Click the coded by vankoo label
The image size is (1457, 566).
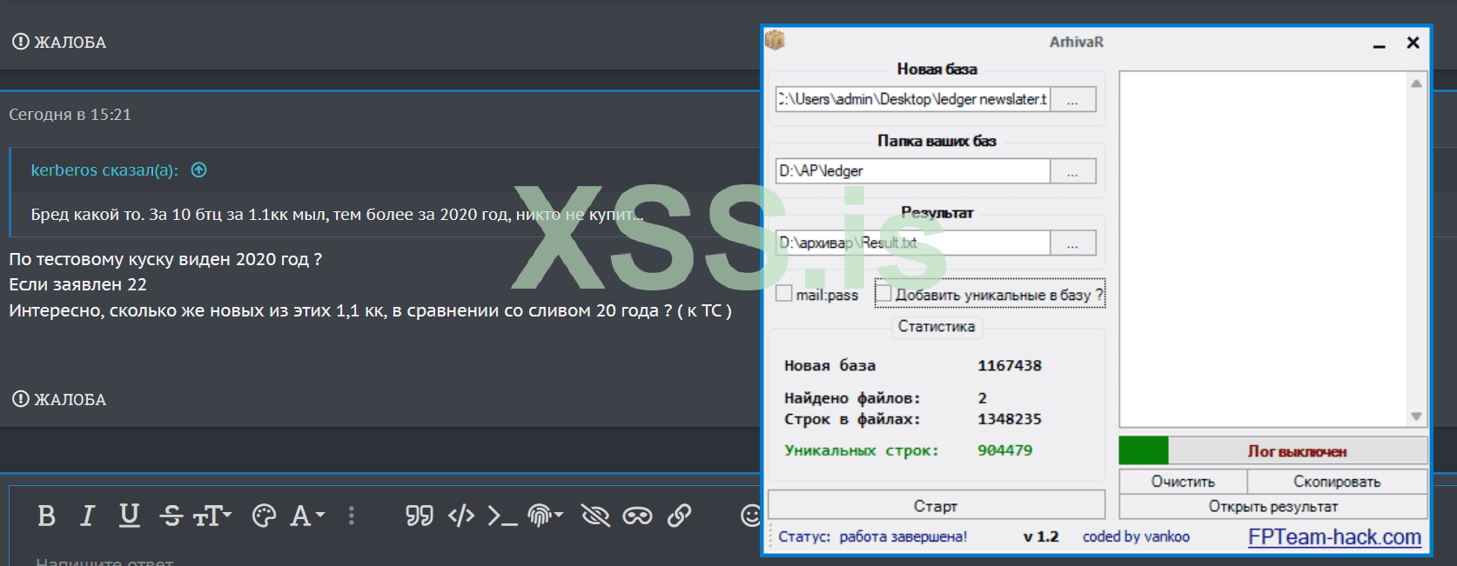coord(1136,536)
